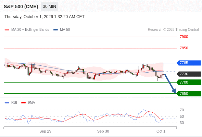Click the Sep 30 date axis label

[103, 131]
